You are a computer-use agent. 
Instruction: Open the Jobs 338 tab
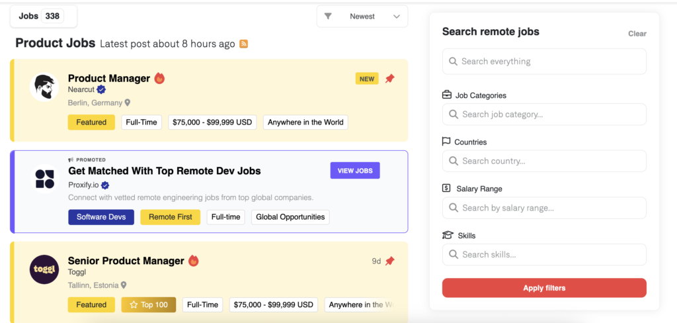tap(44, 16)
